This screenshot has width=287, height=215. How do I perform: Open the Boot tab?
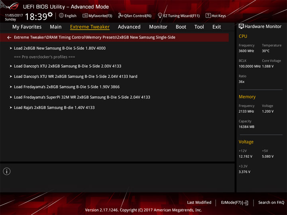tap(181, 27)
